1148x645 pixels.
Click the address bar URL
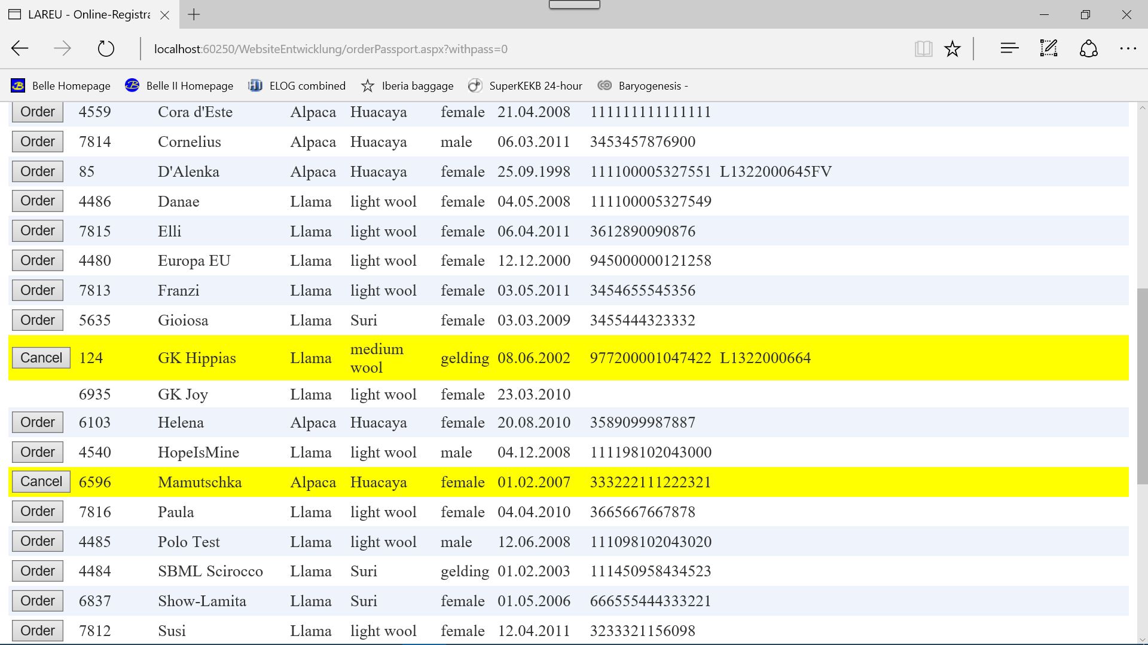[x=331, y=49]
